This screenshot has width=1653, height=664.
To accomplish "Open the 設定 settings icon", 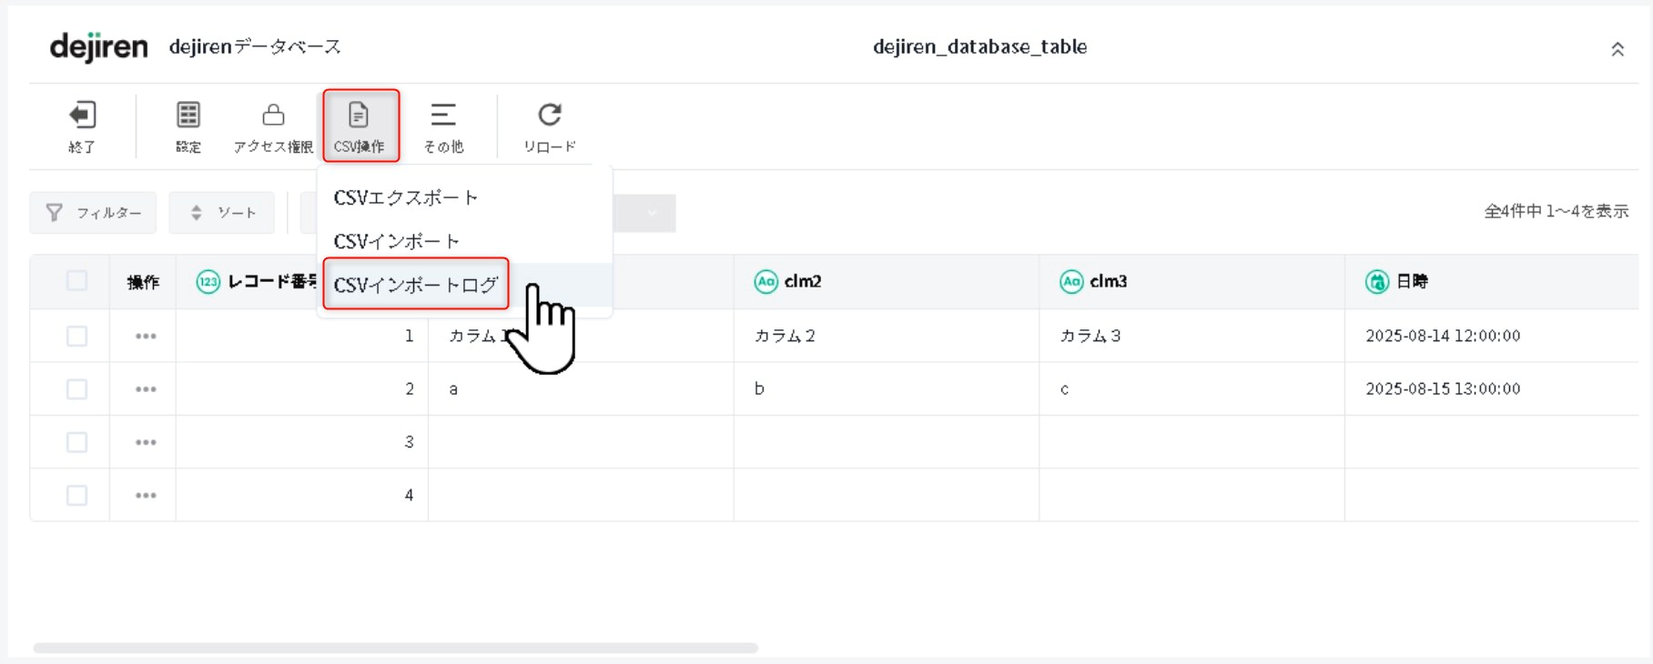I will click(188, 116).
